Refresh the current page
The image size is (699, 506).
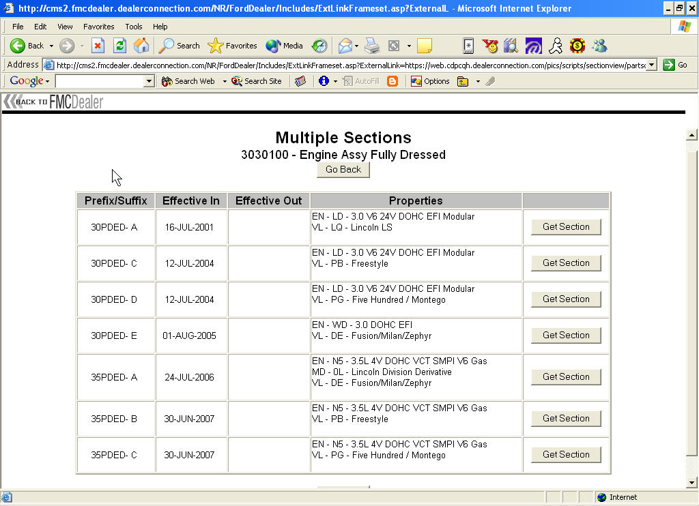119,46
